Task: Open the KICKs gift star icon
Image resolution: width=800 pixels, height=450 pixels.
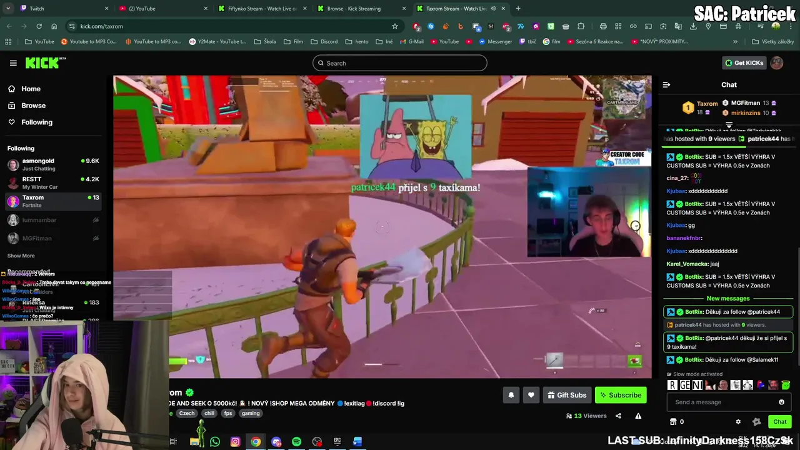Action: pos(757,422)
